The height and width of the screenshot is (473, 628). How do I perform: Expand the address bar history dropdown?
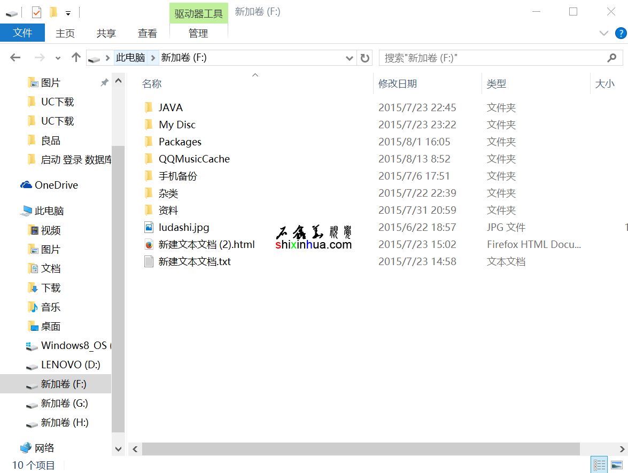(350, 58)
